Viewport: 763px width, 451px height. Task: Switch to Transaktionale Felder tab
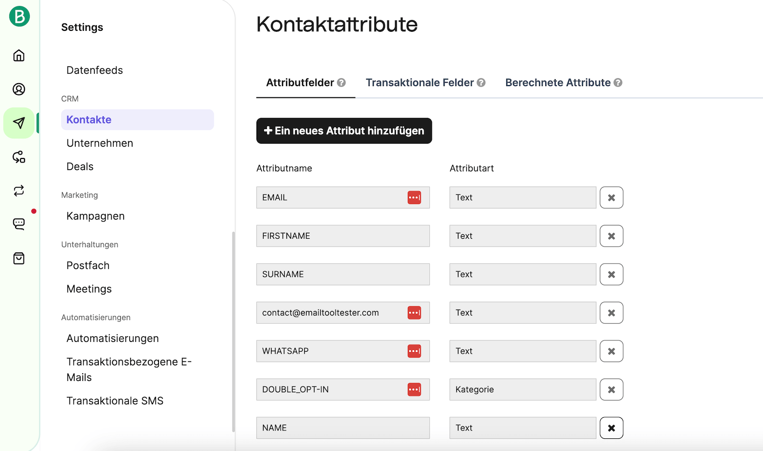coord(420,83)
